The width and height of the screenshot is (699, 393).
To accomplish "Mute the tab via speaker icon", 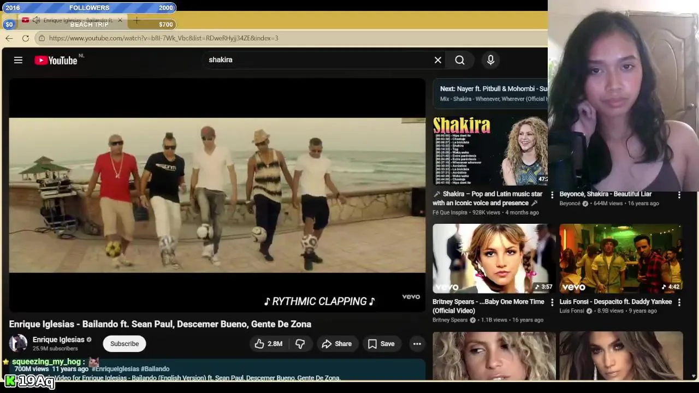I will [36, 20].
